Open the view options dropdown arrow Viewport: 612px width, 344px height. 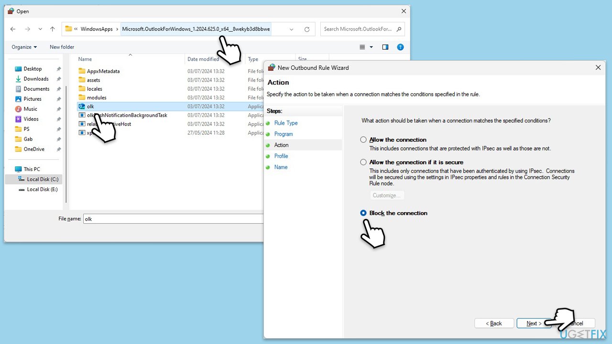coord(371,47)
